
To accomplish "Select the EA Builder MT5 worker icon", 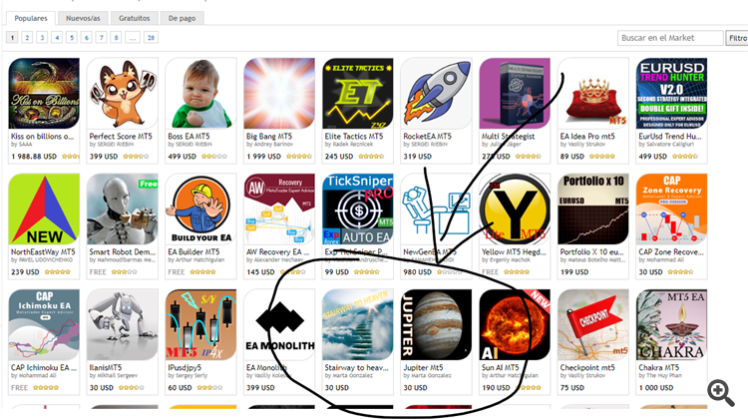I will [x=200, y=209].
